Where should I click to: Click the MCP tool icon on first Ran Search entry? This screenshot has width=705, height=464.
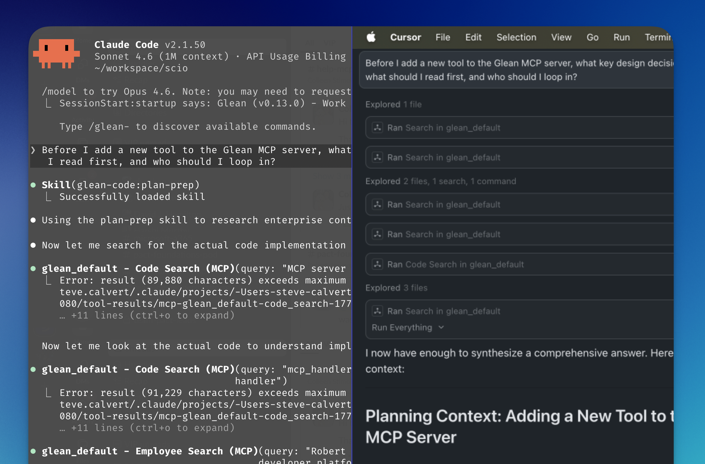click(377, 127)
